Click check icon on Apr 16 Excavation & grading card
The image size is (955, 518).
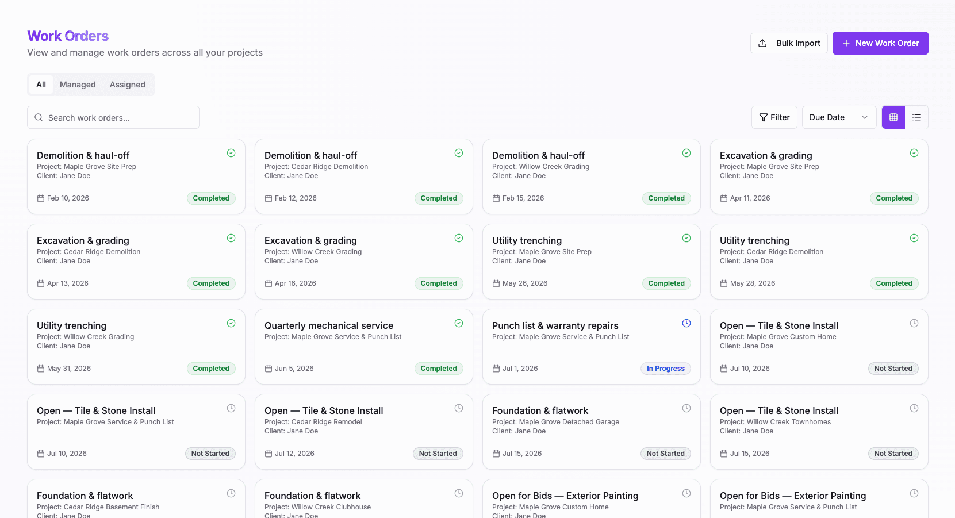[459, 238]
